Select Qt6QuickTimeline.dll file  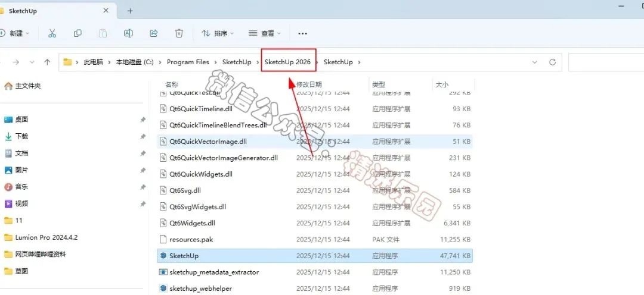(x=315, y=109)
